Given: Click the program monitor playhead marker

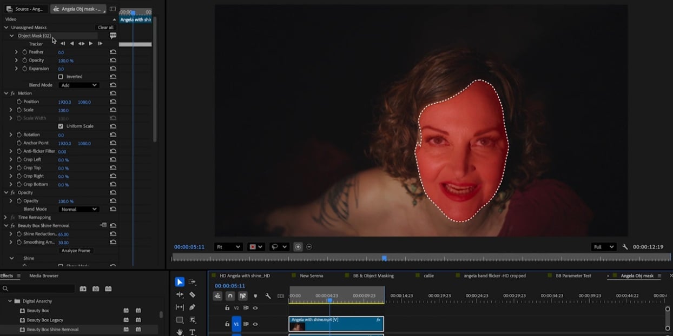Looking at the screenshot, I should pyautogui.click(x=384, y=258).
